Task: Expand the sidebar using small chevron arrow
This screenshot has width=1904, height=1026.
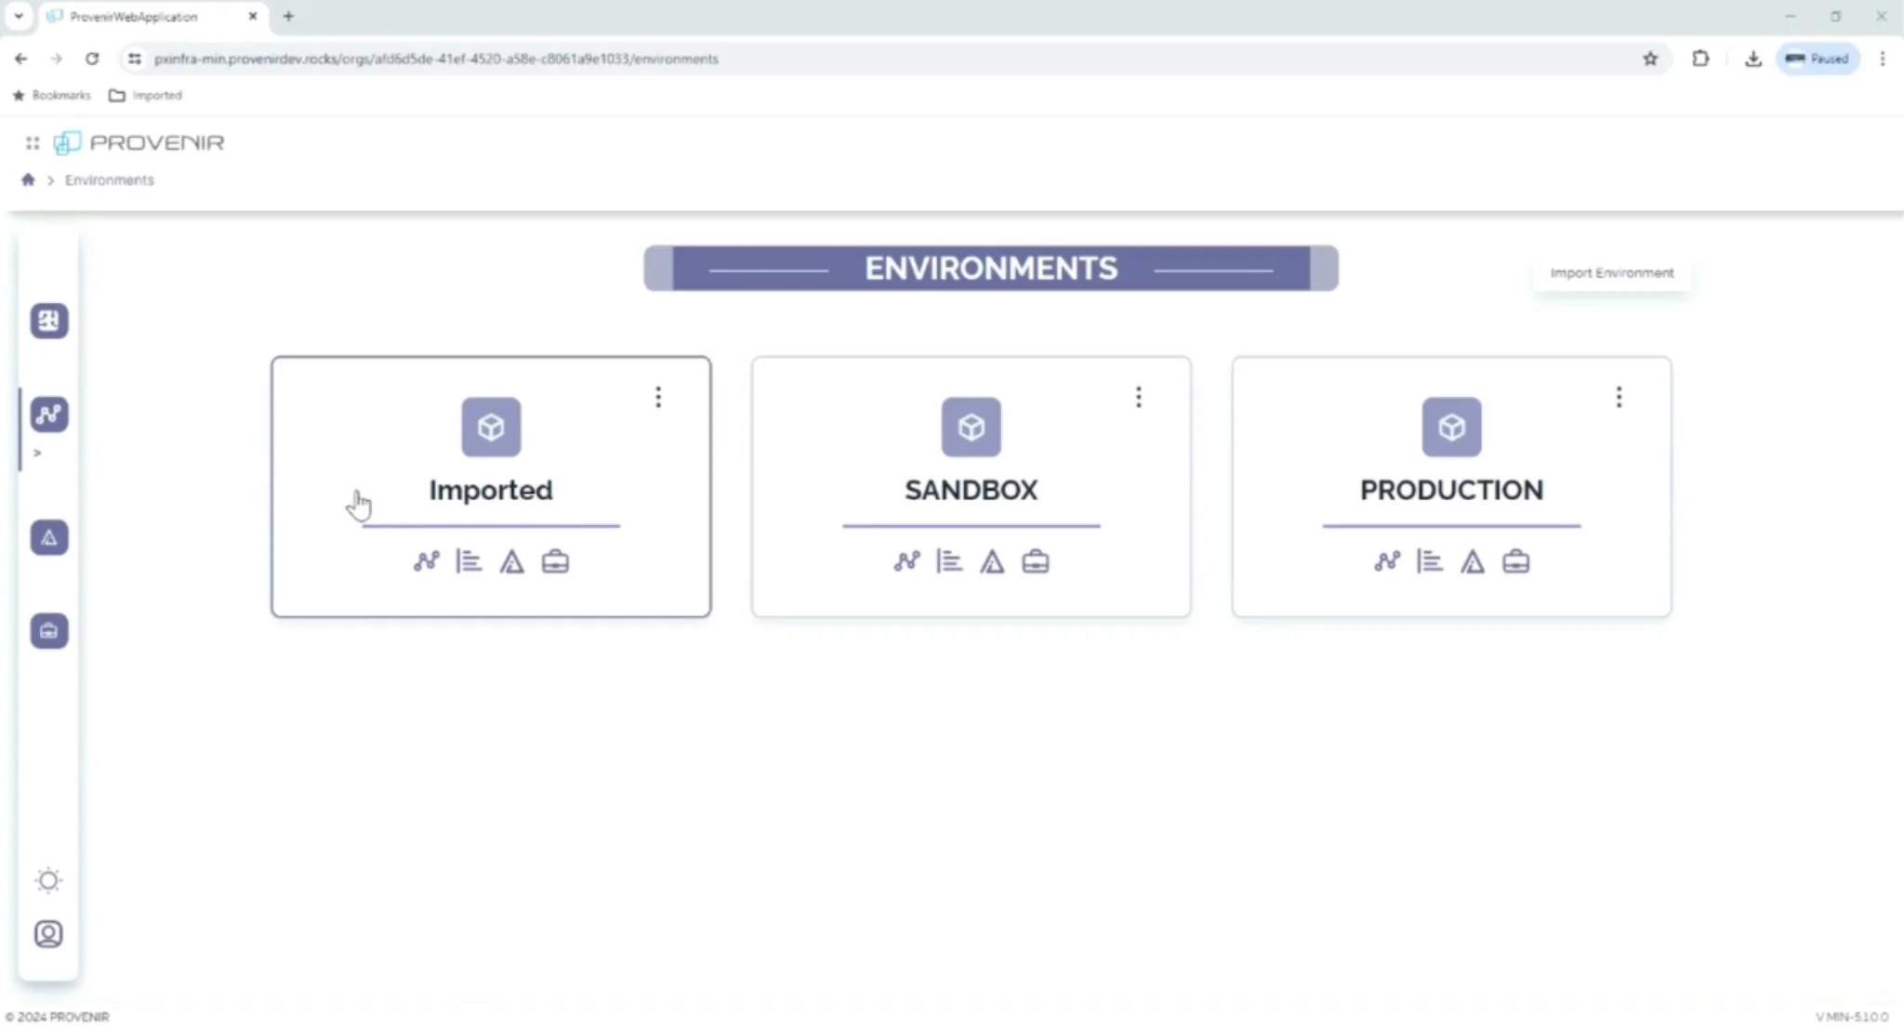Action: point(37,454)
